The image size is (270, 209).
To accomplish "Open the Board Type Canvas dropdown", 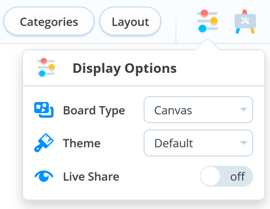I will tap(198, 110).
